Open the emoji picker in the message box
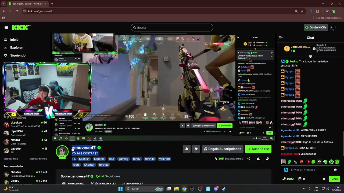This screenshot has width=344, height=193. 335,170
